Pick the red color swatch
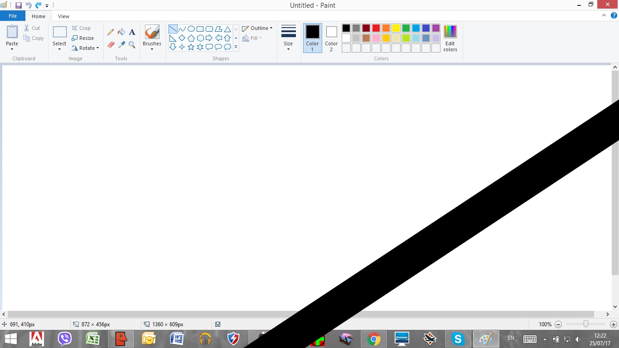This screenshot has width=619, height=348. (x=376, y=28)
